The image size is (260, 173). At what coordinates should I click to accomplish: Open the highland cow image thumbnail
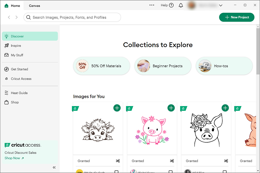pos(98,130)
